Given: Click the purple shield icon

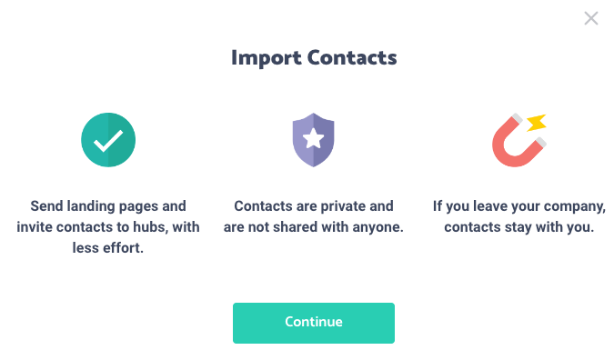Looking at the screenshot, I should pos(313,140).
